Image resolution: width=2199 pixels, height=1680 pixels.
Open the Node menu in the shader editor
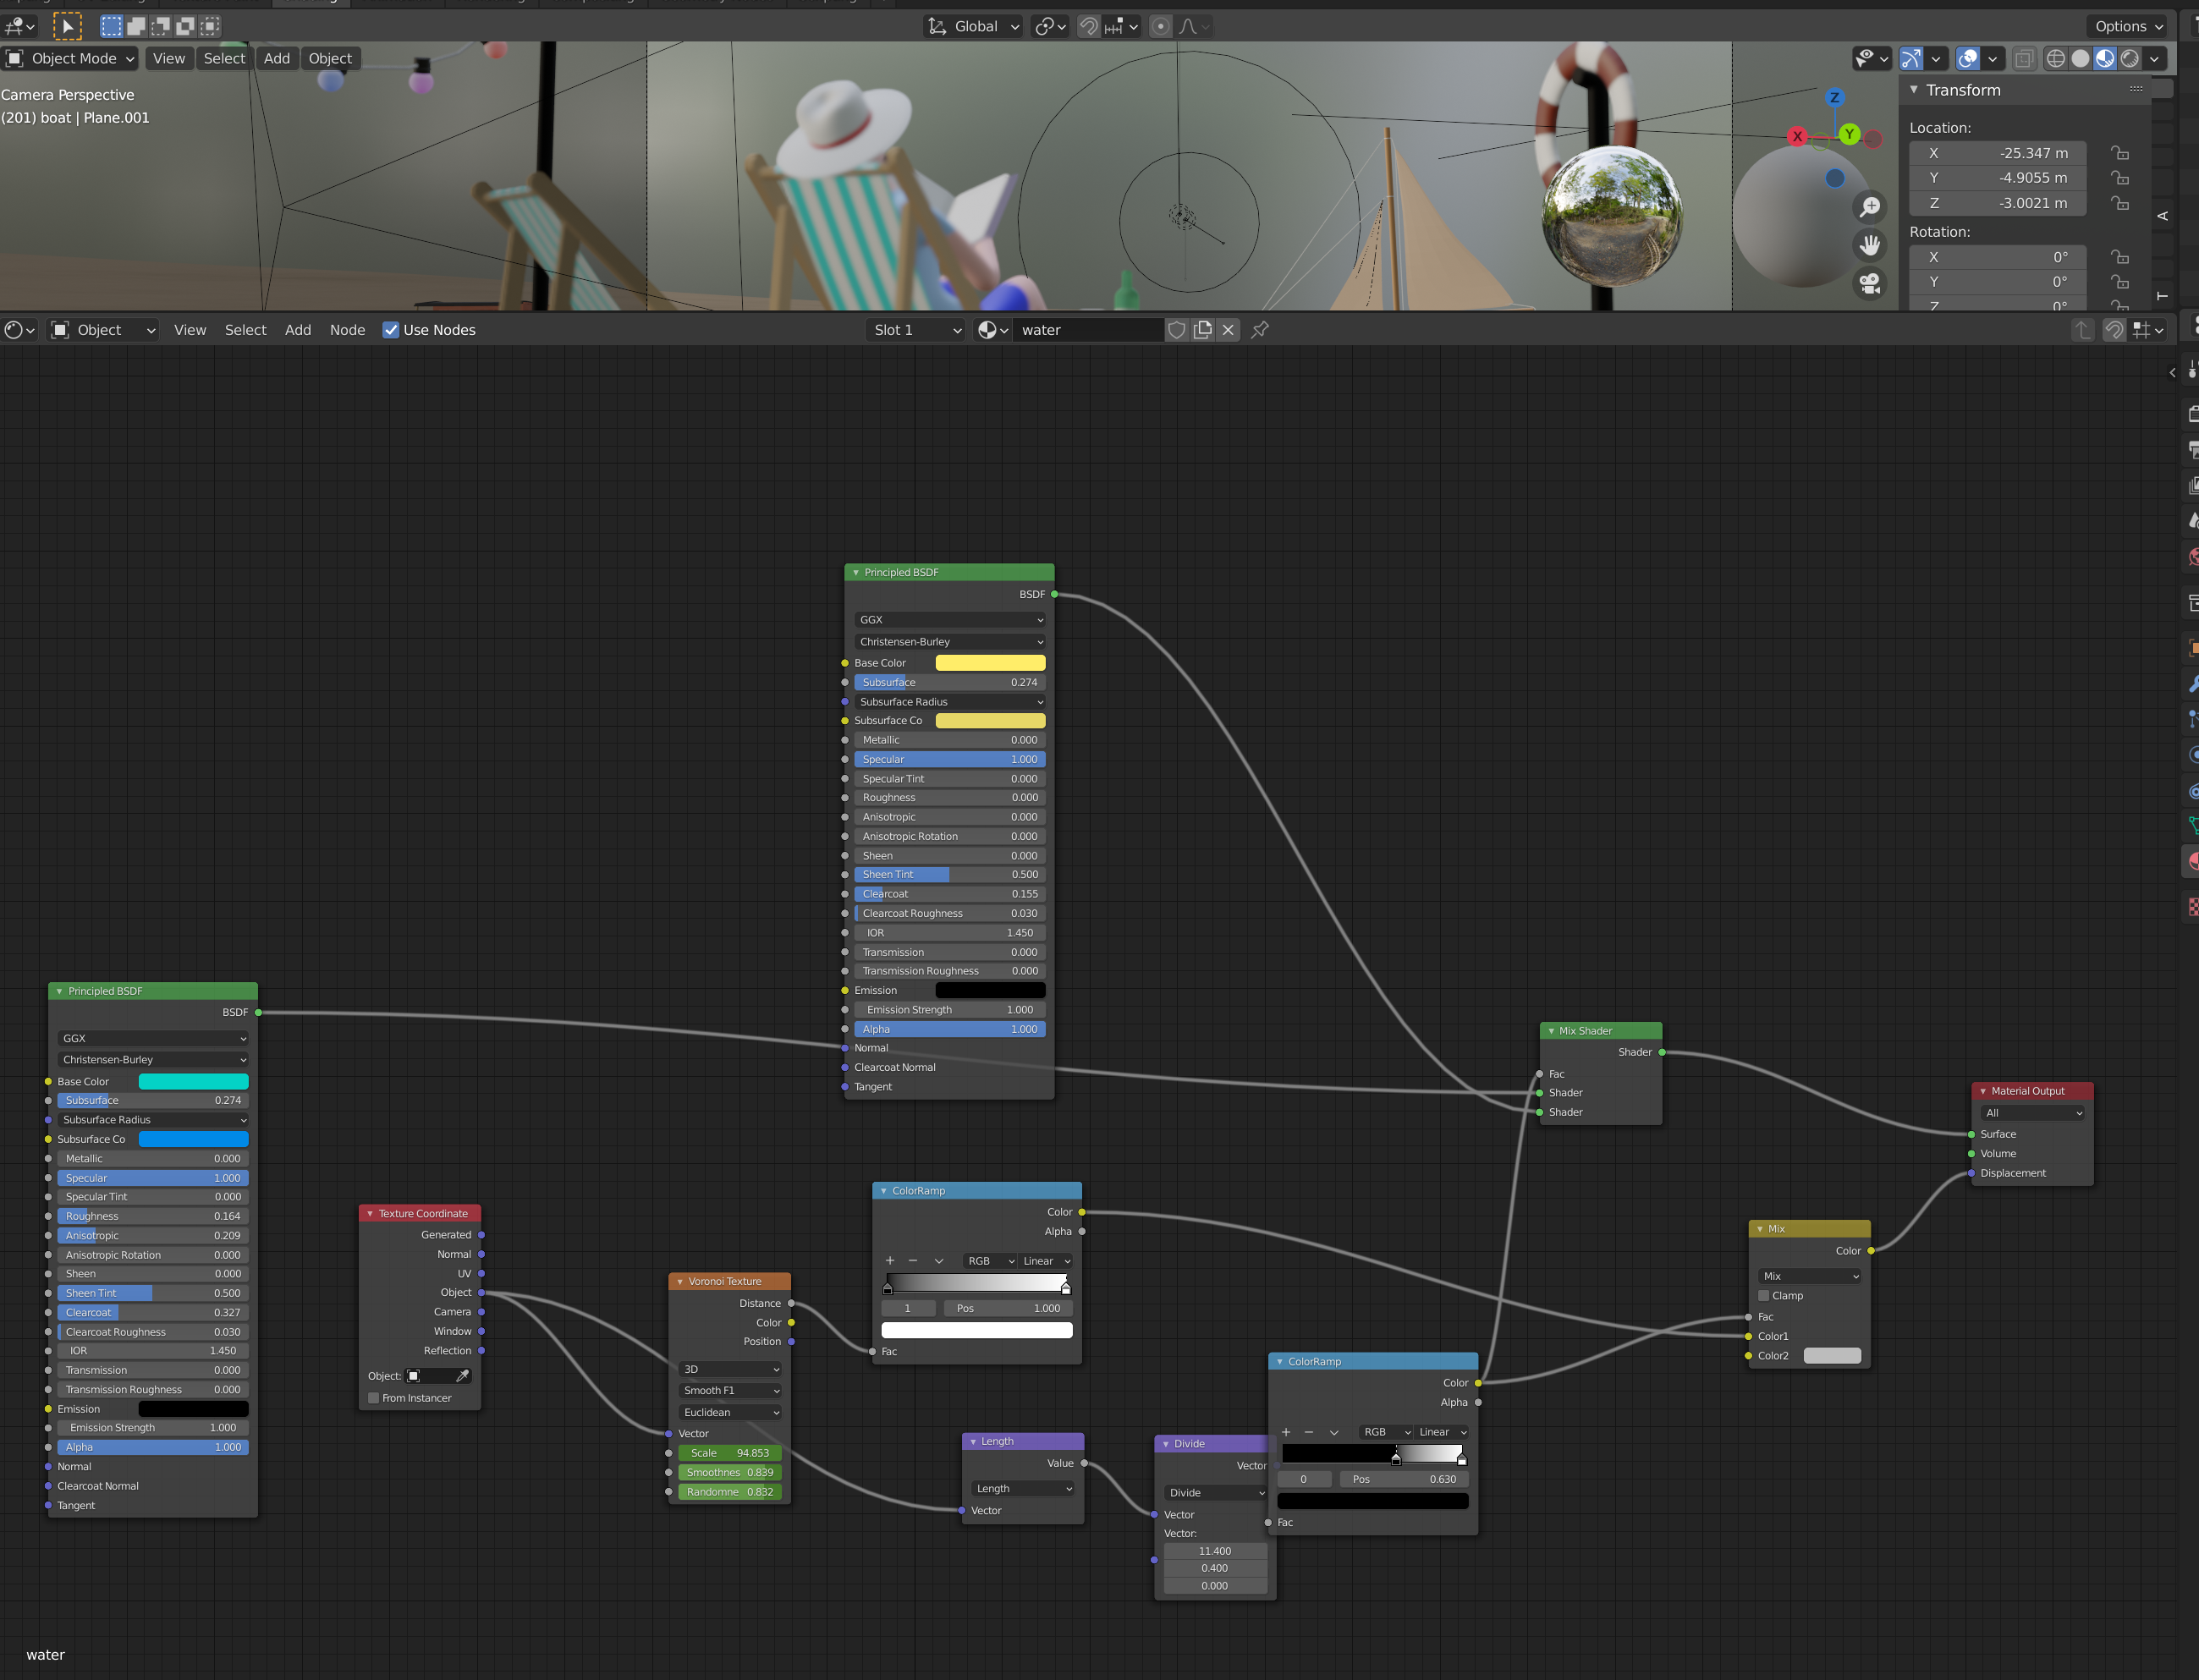(x=347, y=330)
